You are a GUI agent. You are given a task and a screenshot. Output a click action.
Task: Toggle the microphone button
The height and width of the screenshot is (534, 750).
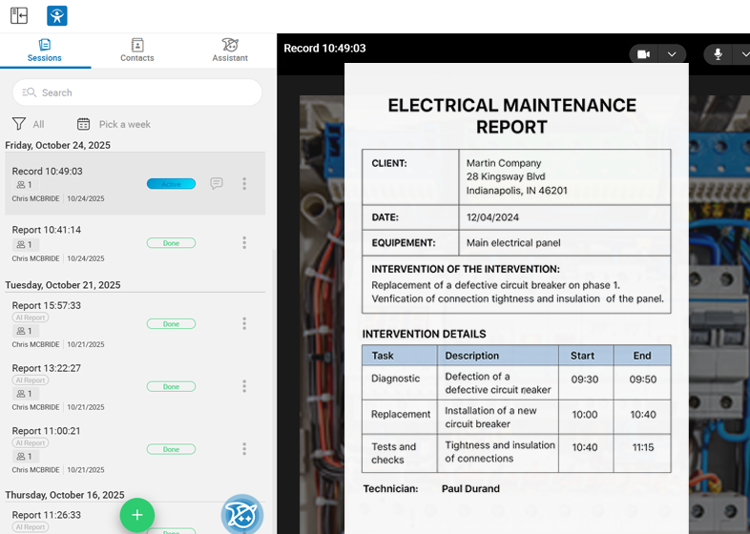[x=719, y=55]
